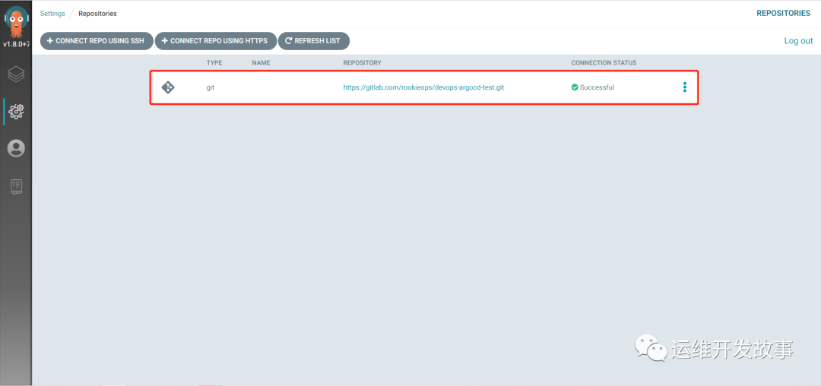
Task: Click the refresh arrow icon
Action: pos(288,41)
